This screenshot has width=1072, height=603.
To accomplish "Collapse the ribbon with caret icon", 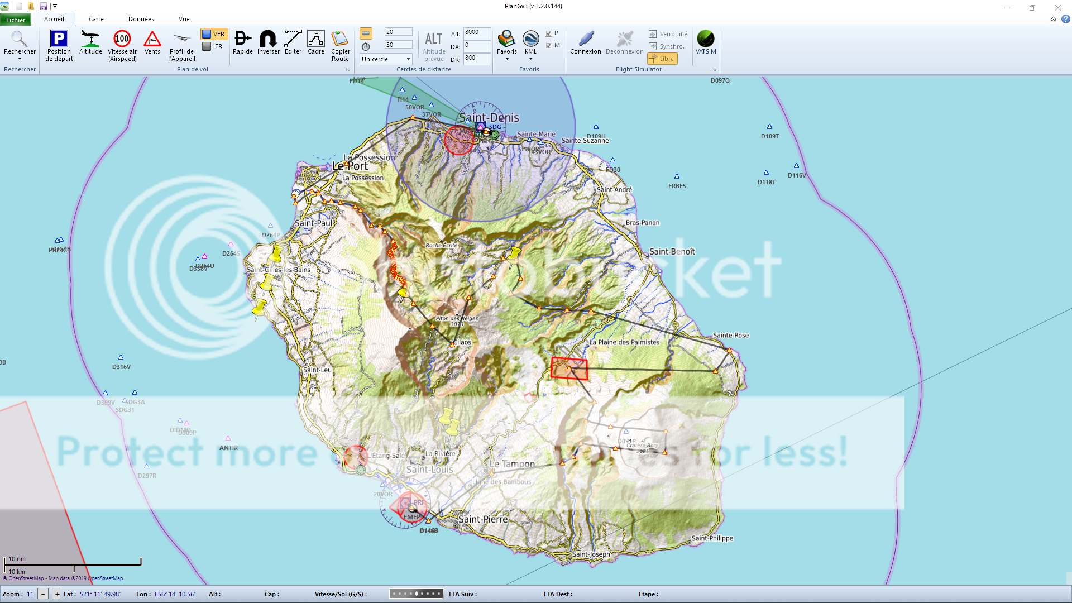I will (x=1053, y=19).
